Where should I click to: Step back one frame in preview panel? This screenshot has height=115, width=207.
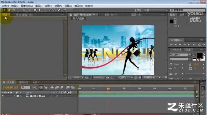tap(176, 45)
